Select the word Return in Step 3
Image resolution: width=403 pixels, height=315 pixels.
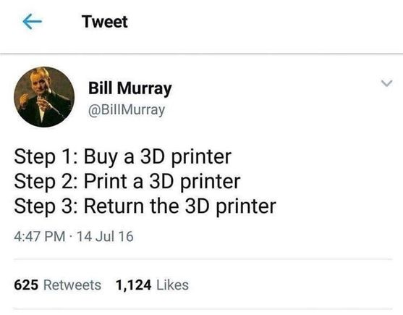(114, 206)
